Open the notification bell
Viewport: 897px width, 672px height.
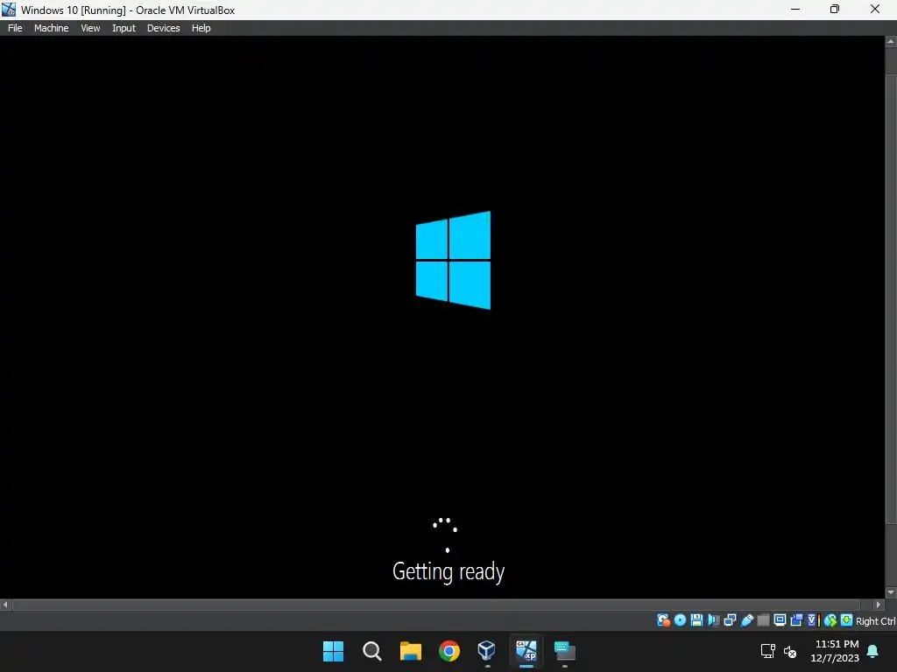pyautogui.click(x=873, y=651)
